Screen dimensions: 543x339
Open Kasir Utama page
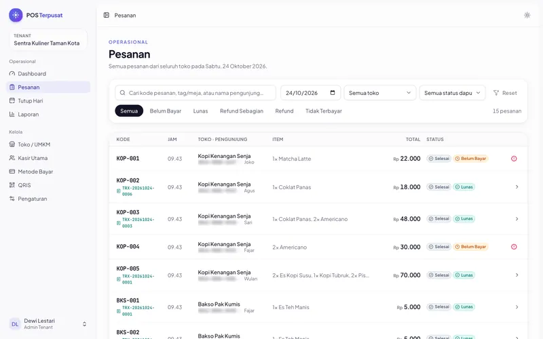[x=48, y=158]
